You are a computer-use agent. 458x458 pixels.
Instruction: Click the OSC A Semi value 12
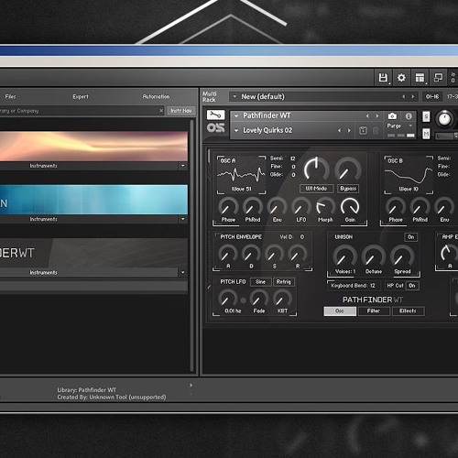(x=293, y=158)
